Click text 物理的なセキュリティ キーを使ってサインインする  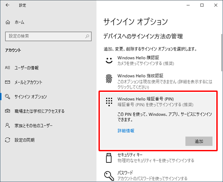click(156, 161)
